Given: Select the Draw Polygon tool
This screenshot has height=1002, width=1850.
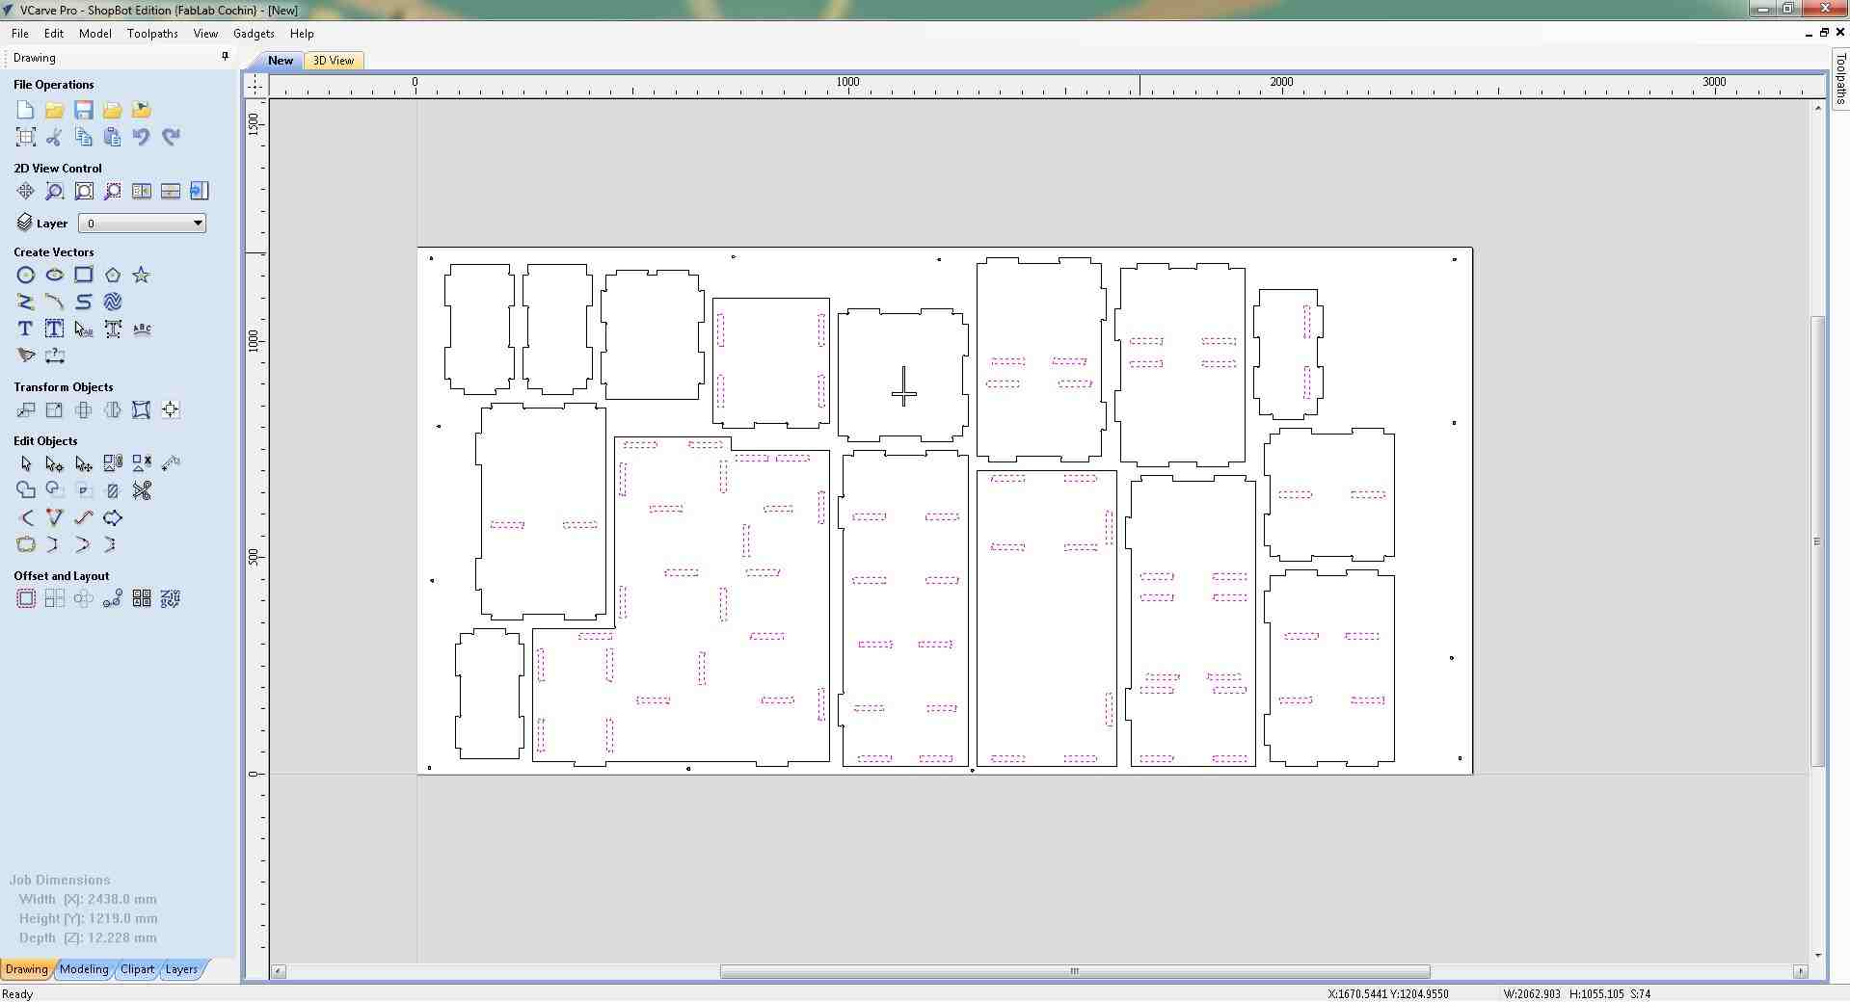Looking at the screenshot, I should click(x=112, y=275).
